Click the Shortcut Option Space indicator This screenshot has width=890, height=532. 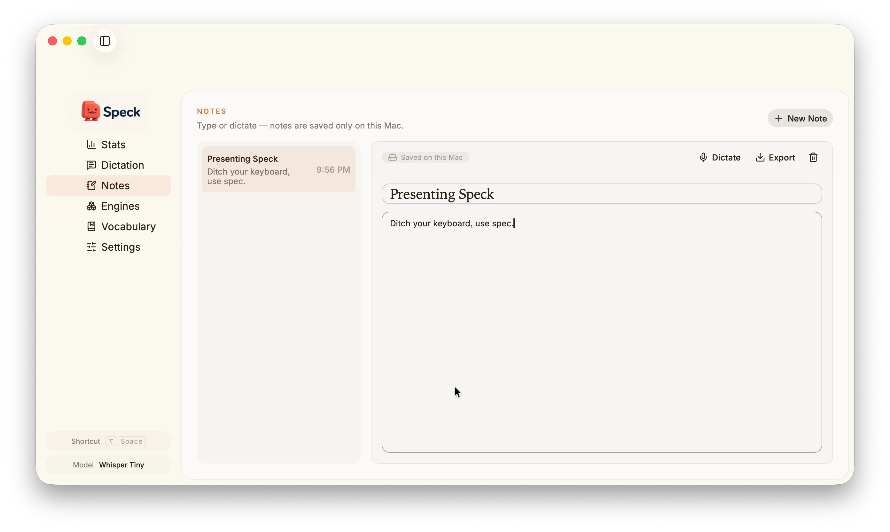click(109, 441)
